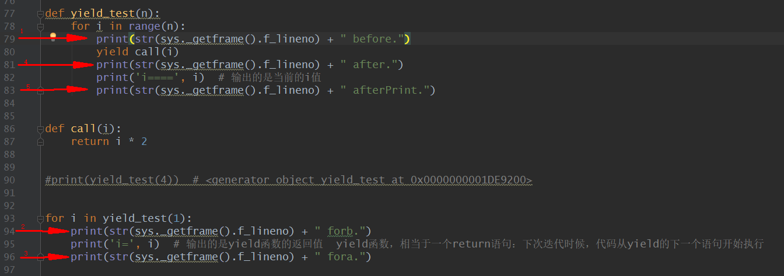Screen dimensions: 784x276
Task: Click the yellow lightbulb intention icon
Action: [53, 38]
